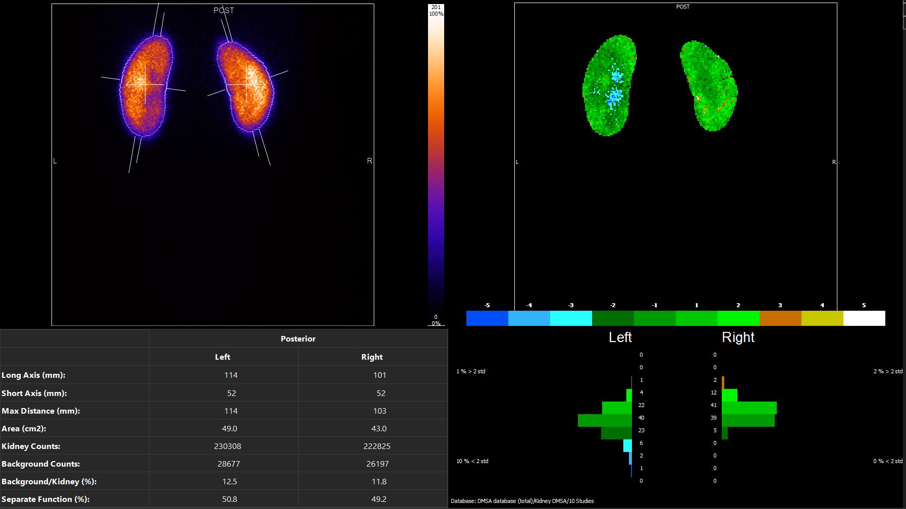The width and height of the screenshot is (906, 509).
Task: Click Short Axis value 52 in Right column
Action: pos(381,393)
